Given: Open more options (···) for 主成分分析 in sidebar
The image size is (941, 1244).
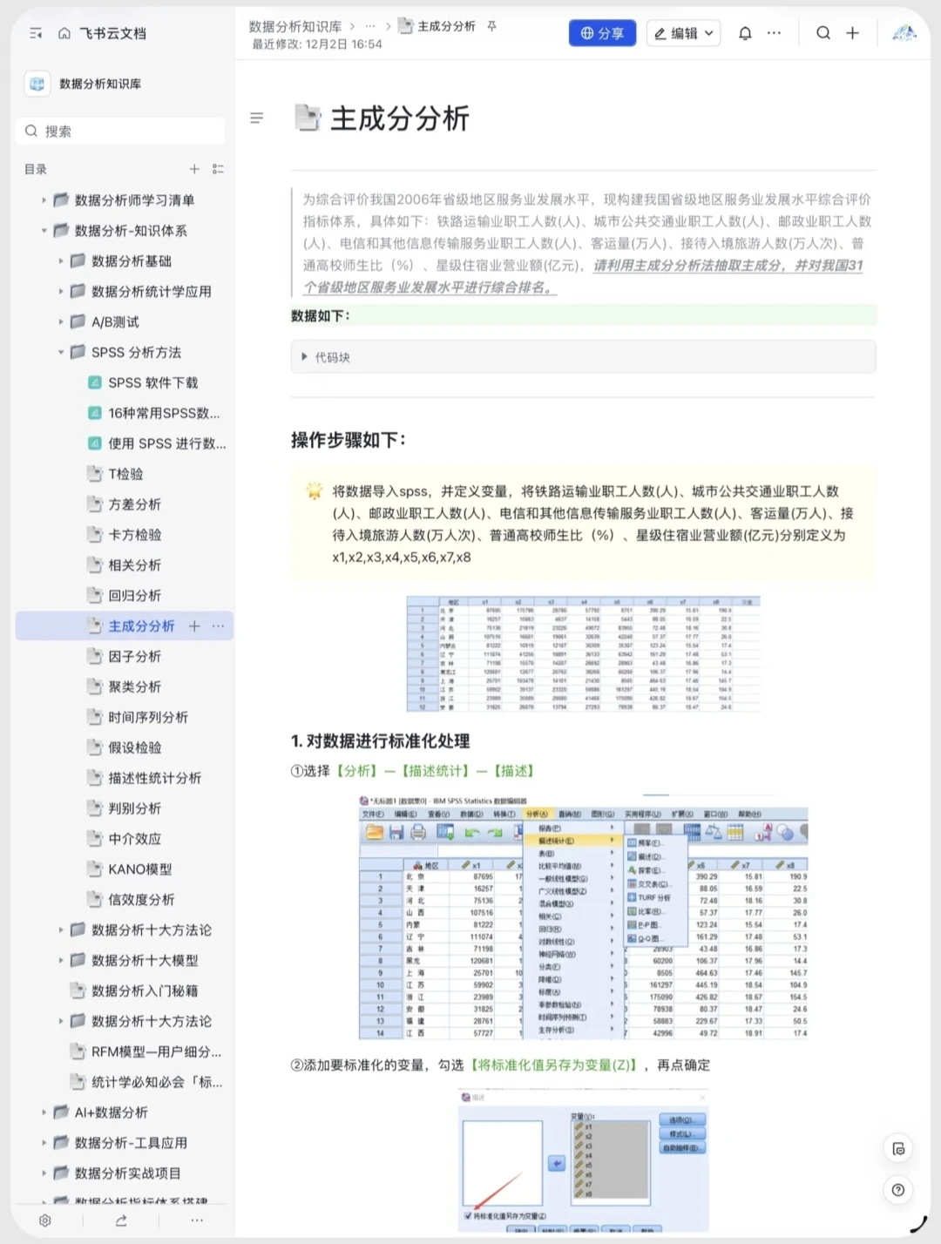Looking at the screenshot, I should (218, 625).
